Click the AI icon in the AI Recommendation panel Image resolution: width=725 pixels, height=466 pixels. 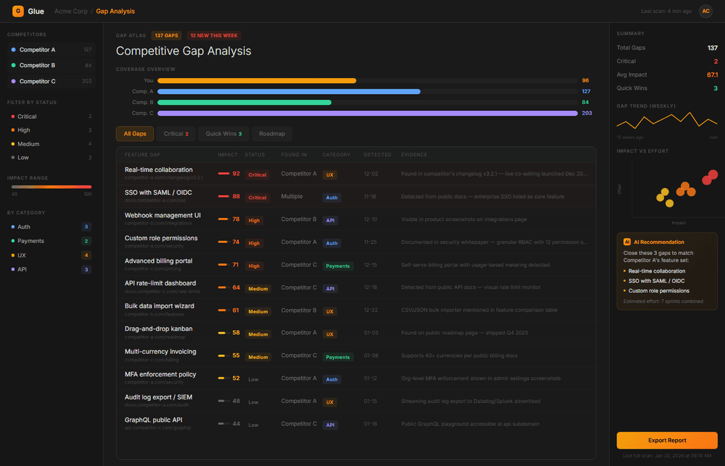pyautogui.click(x=626, y=242)
